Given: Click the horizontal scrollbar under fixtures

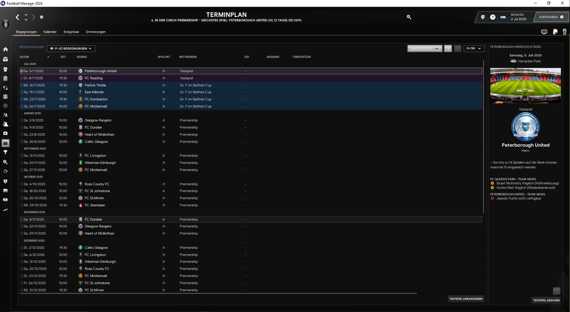Looking at the screenshot, I should pos(218,293).
